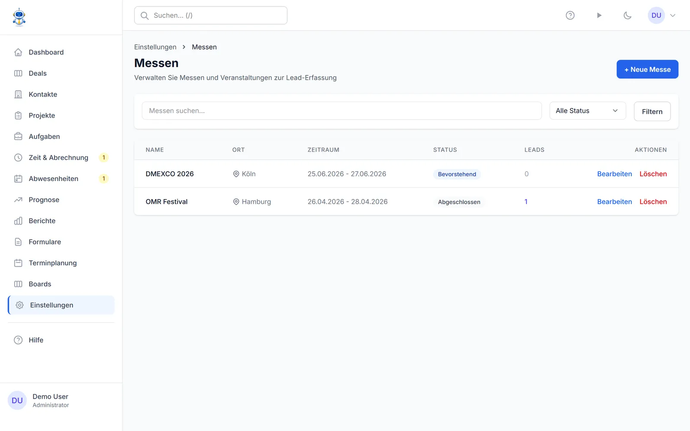Viewport: 690px width, 431px height.
Task: Expand the user menu chevron
Action: pyautogui.click(x=673, y=16)
